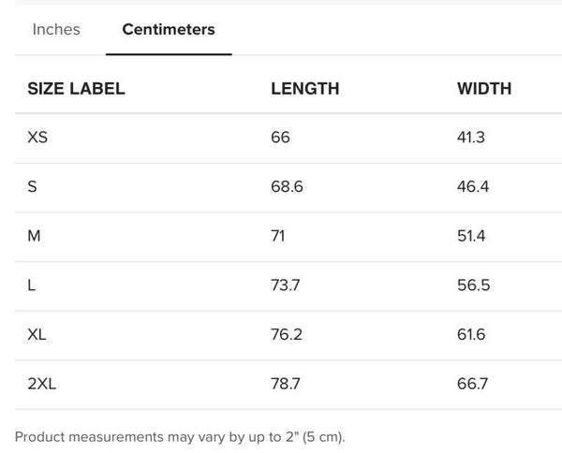Click the S size row label

tap(33, 186)
